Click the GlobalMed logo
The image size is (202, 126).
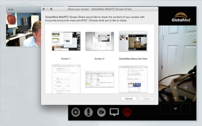[181, 17]
